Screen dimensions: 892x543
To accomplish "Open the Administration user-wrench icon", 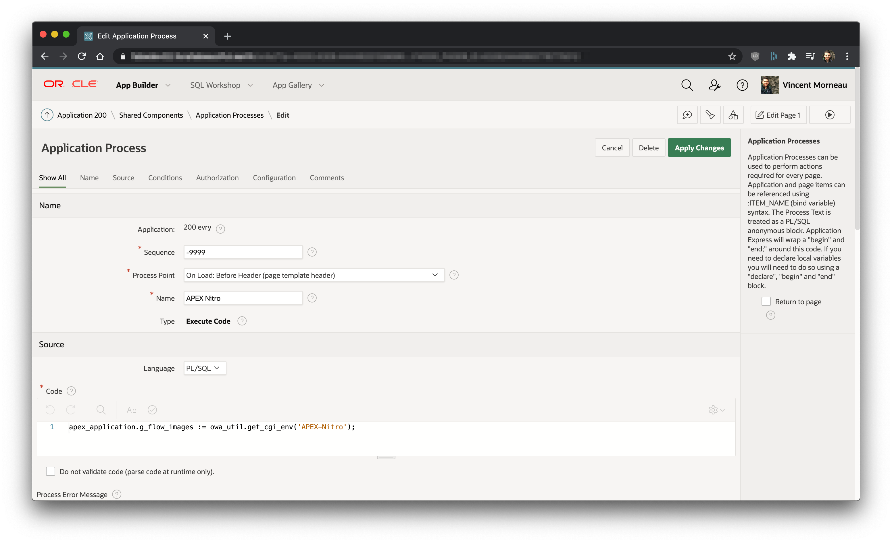I will tap(714, 85).
